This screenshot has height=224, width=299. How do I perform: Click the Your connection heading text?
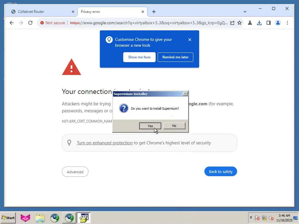pos(87,92)
